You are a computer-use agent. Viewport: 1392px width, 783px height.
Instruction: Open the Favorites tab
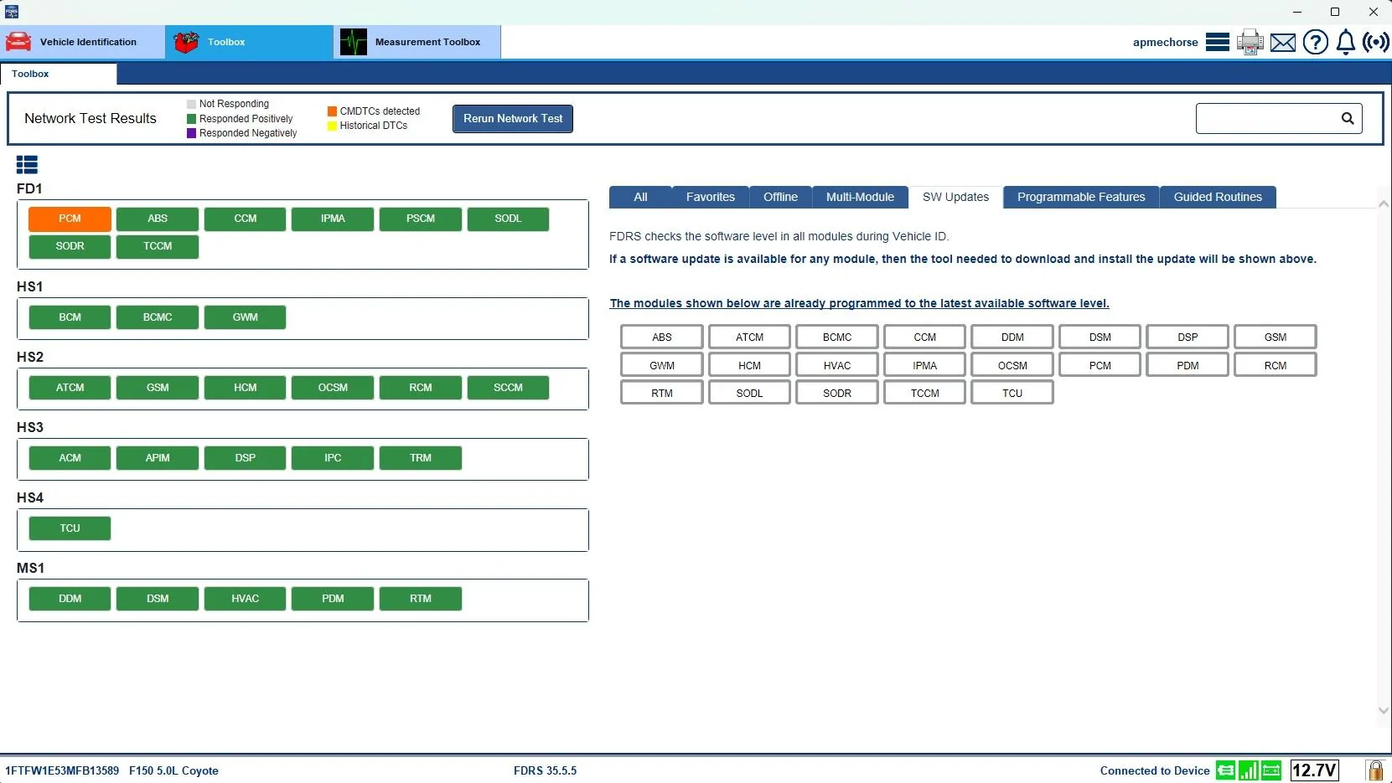point(711,197)
